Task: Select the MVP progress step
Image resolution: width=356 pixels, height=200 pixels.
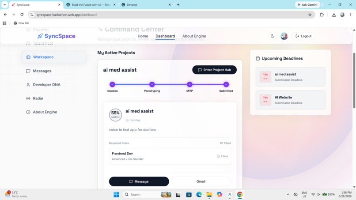Action: pos(189,84)
